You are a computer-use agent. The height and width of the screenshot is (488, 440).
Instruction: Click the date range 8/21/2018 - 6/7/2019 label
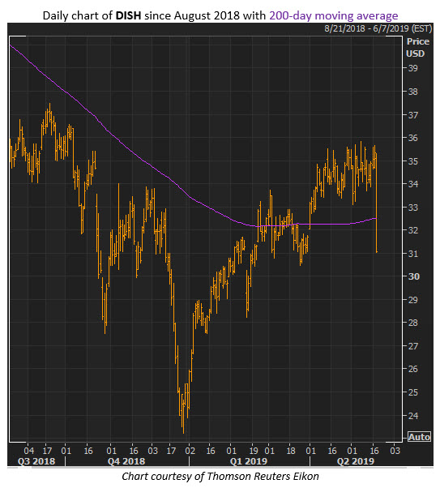coord(378,28)
